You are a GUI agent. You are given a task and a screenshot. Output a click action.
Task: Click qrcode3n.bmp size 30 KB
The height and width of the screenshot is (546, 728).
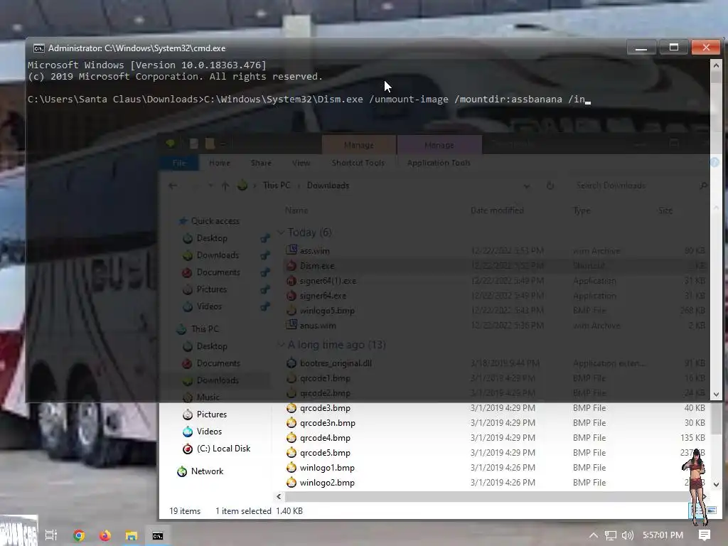point(694,423)
